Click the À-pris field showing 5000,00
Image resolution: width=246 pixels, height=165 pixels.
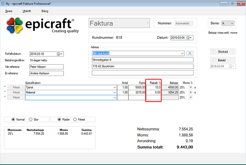[x=137, y=88]
